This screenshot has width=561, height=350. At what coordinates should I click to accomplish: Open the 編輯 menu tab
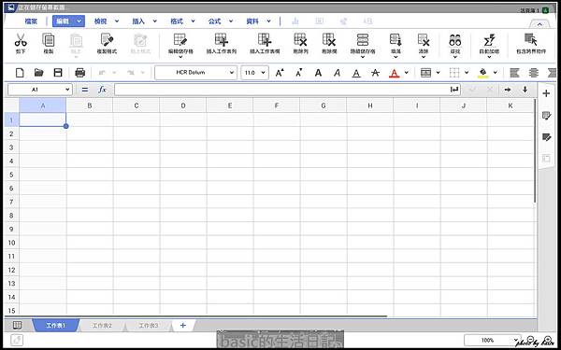tap(68, 21)
